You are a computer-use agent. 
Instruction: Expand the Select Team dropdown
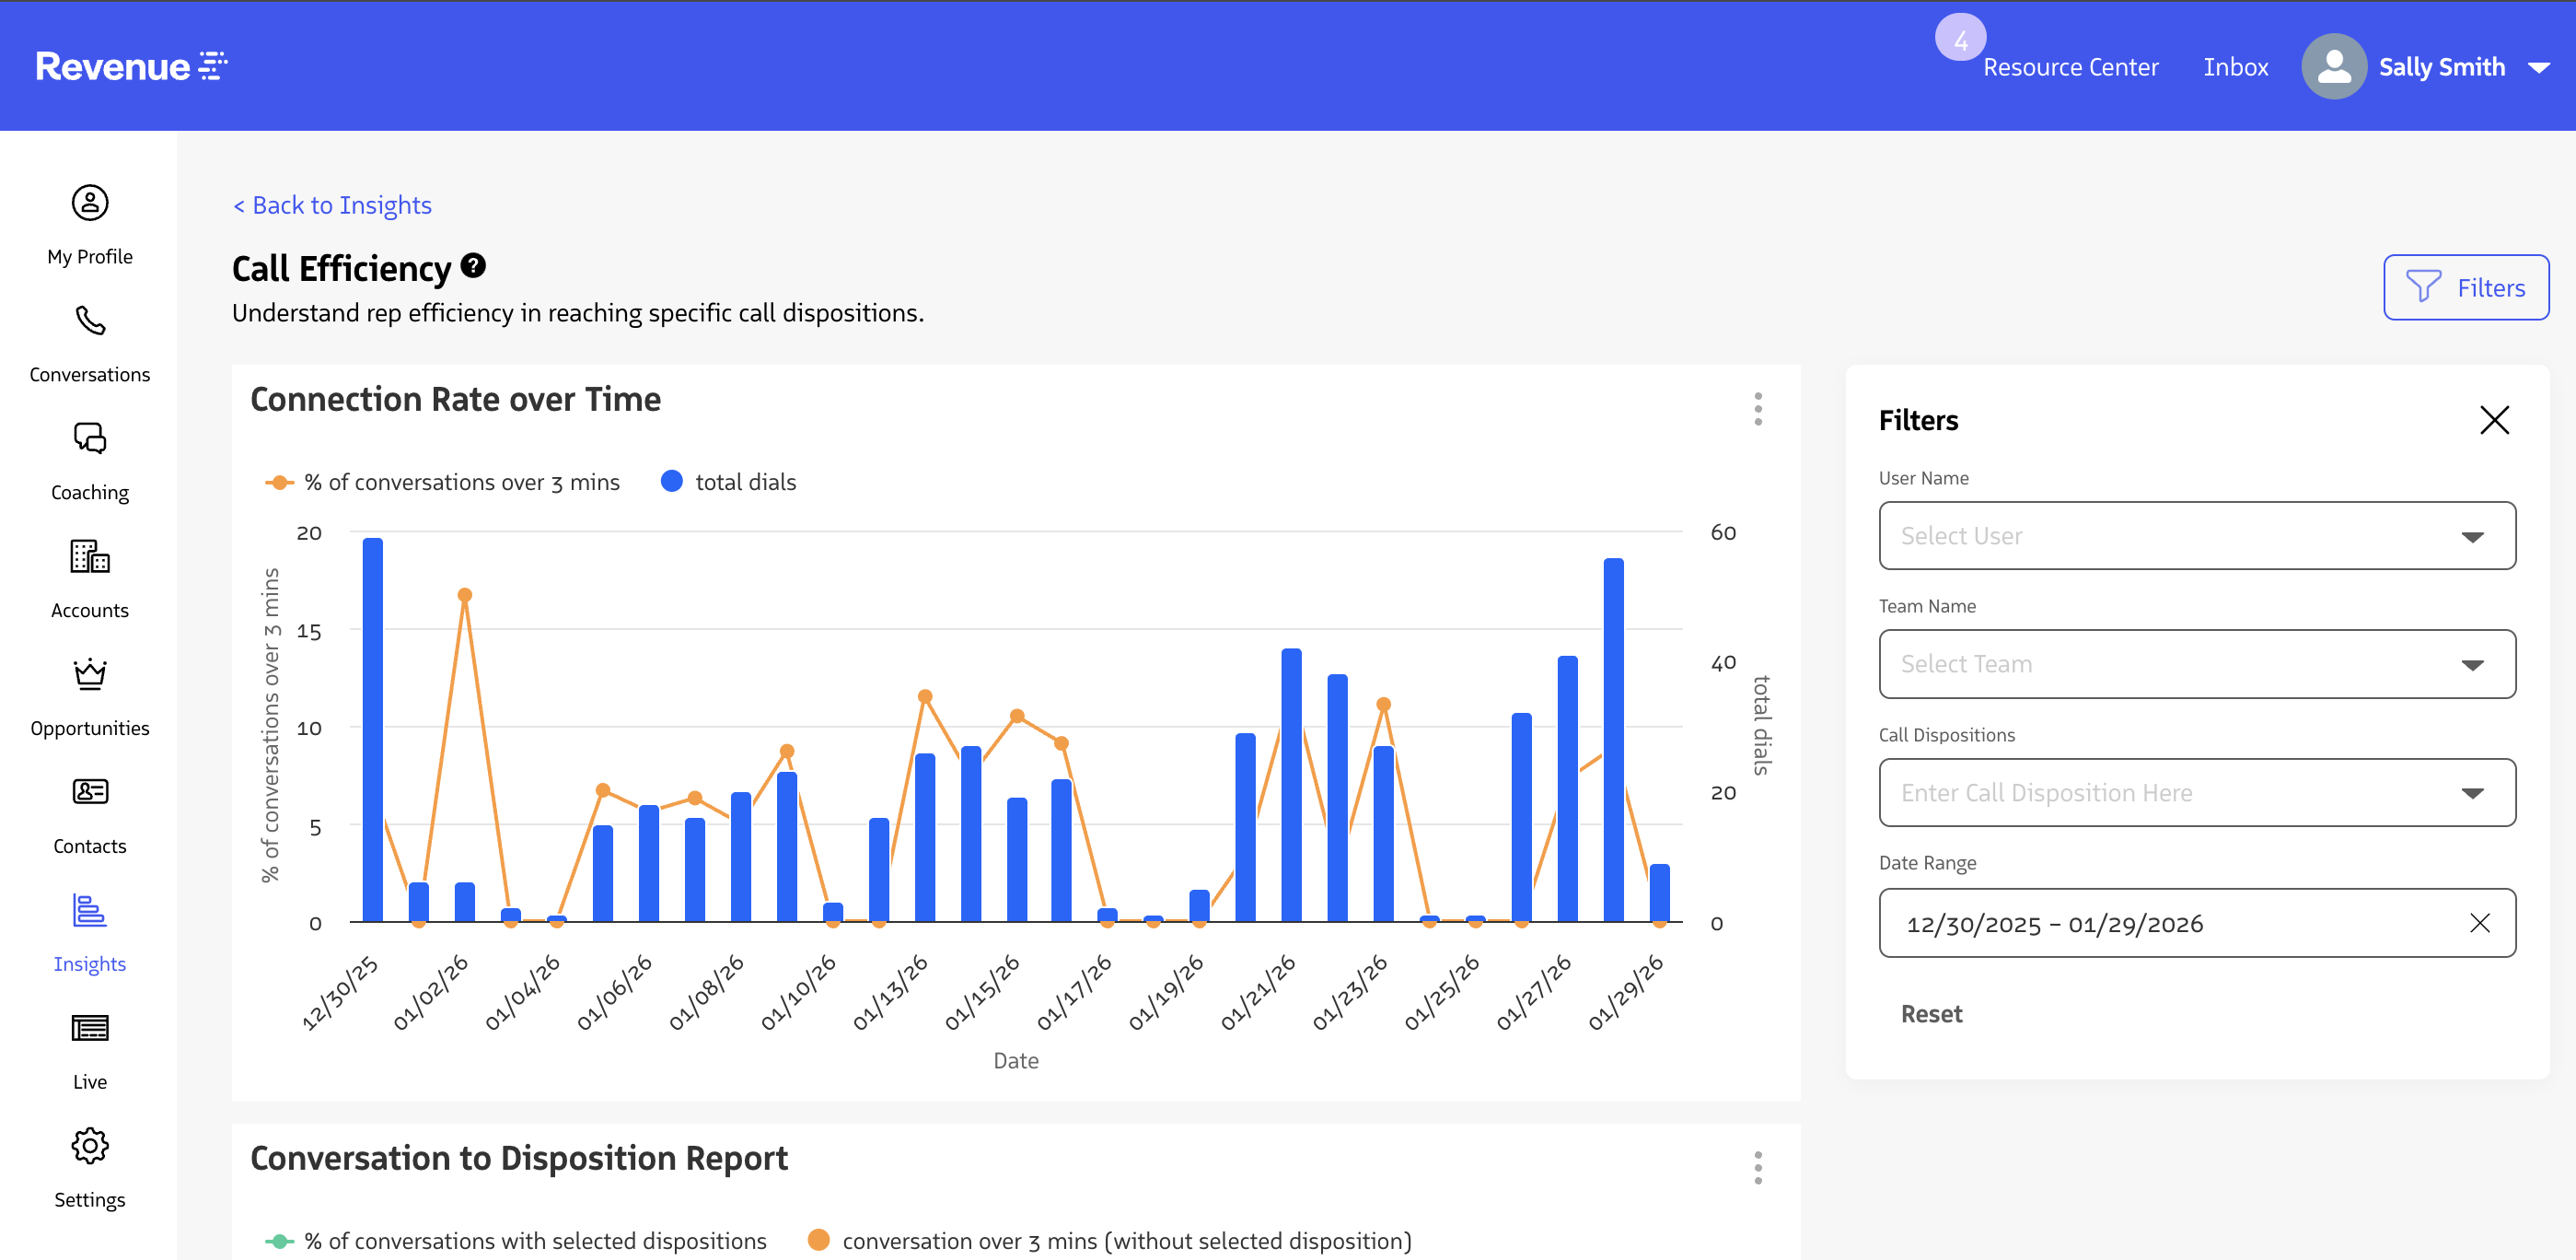(x=2196, y=663)
